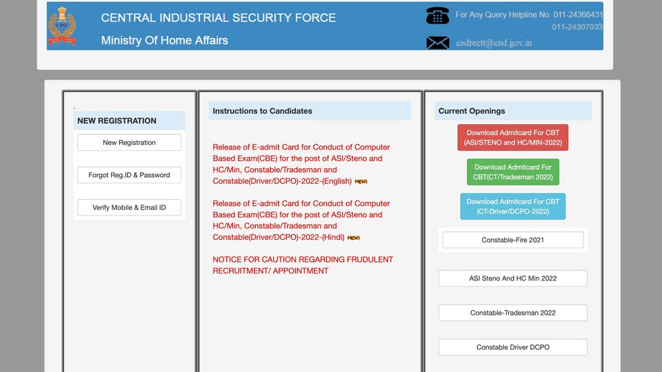Download admit card for ASI/STENO and HC/MIN-2022

click(x=513, y=138)
